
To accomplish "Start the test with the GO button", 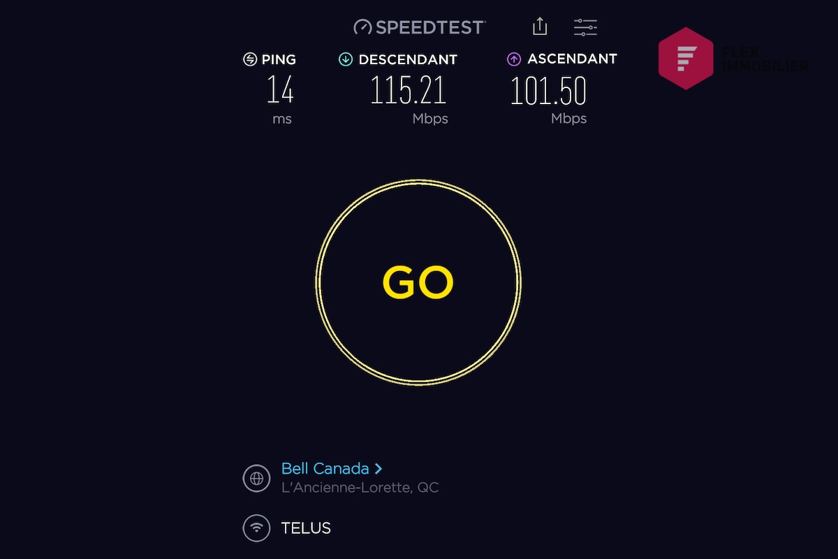I will click(x=418, y=282).
